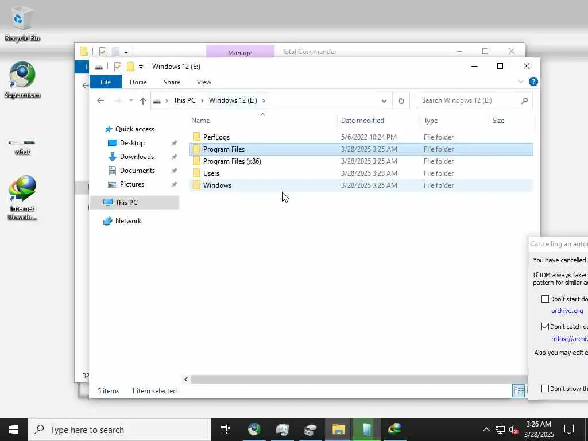Switch to Details view layout button
The width and height of the screenshot is (588, 441).
click(519, 390)
